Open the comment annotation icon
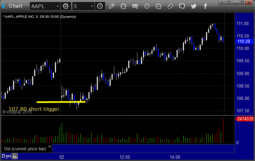255x161 pixels. click(182, 6)
